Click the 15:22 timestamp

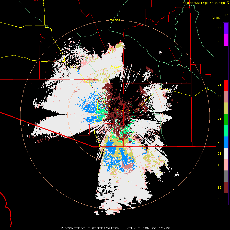(165, 228)
